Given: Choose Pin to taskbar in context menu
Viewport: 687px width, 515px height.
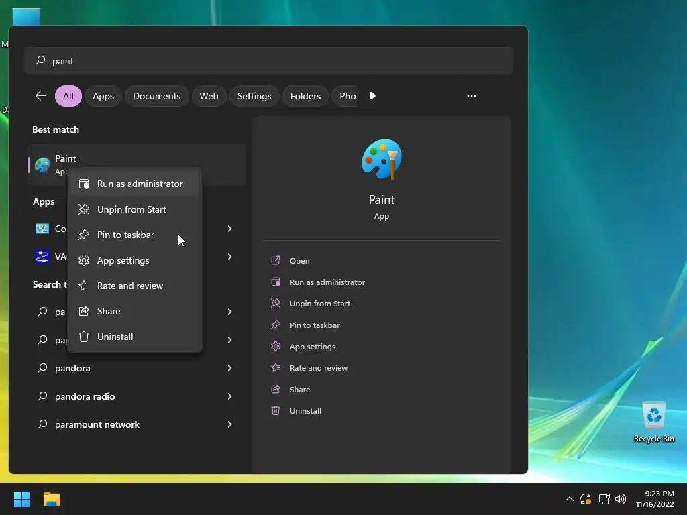Looking at the screenshot, I should [135, 235].
